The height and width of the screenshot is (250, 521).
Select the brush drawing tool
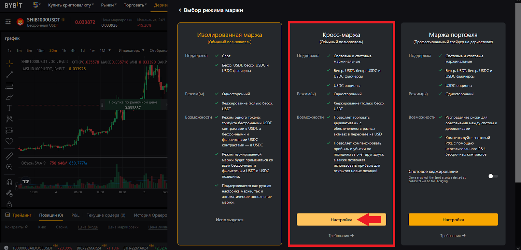click(9, 97)
